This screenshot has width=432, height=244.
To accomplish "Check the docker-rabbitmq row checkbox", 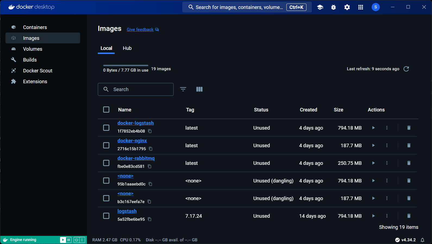I will tap(106, 163).
